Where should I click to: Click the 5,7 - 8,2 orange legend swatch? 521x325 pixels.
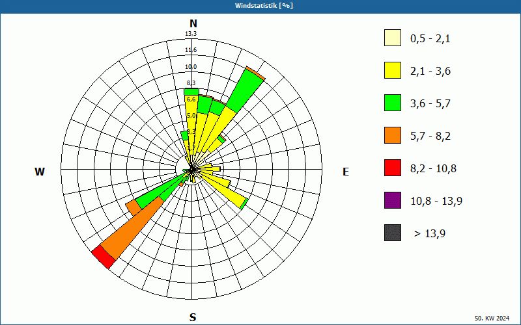[393, 135]
